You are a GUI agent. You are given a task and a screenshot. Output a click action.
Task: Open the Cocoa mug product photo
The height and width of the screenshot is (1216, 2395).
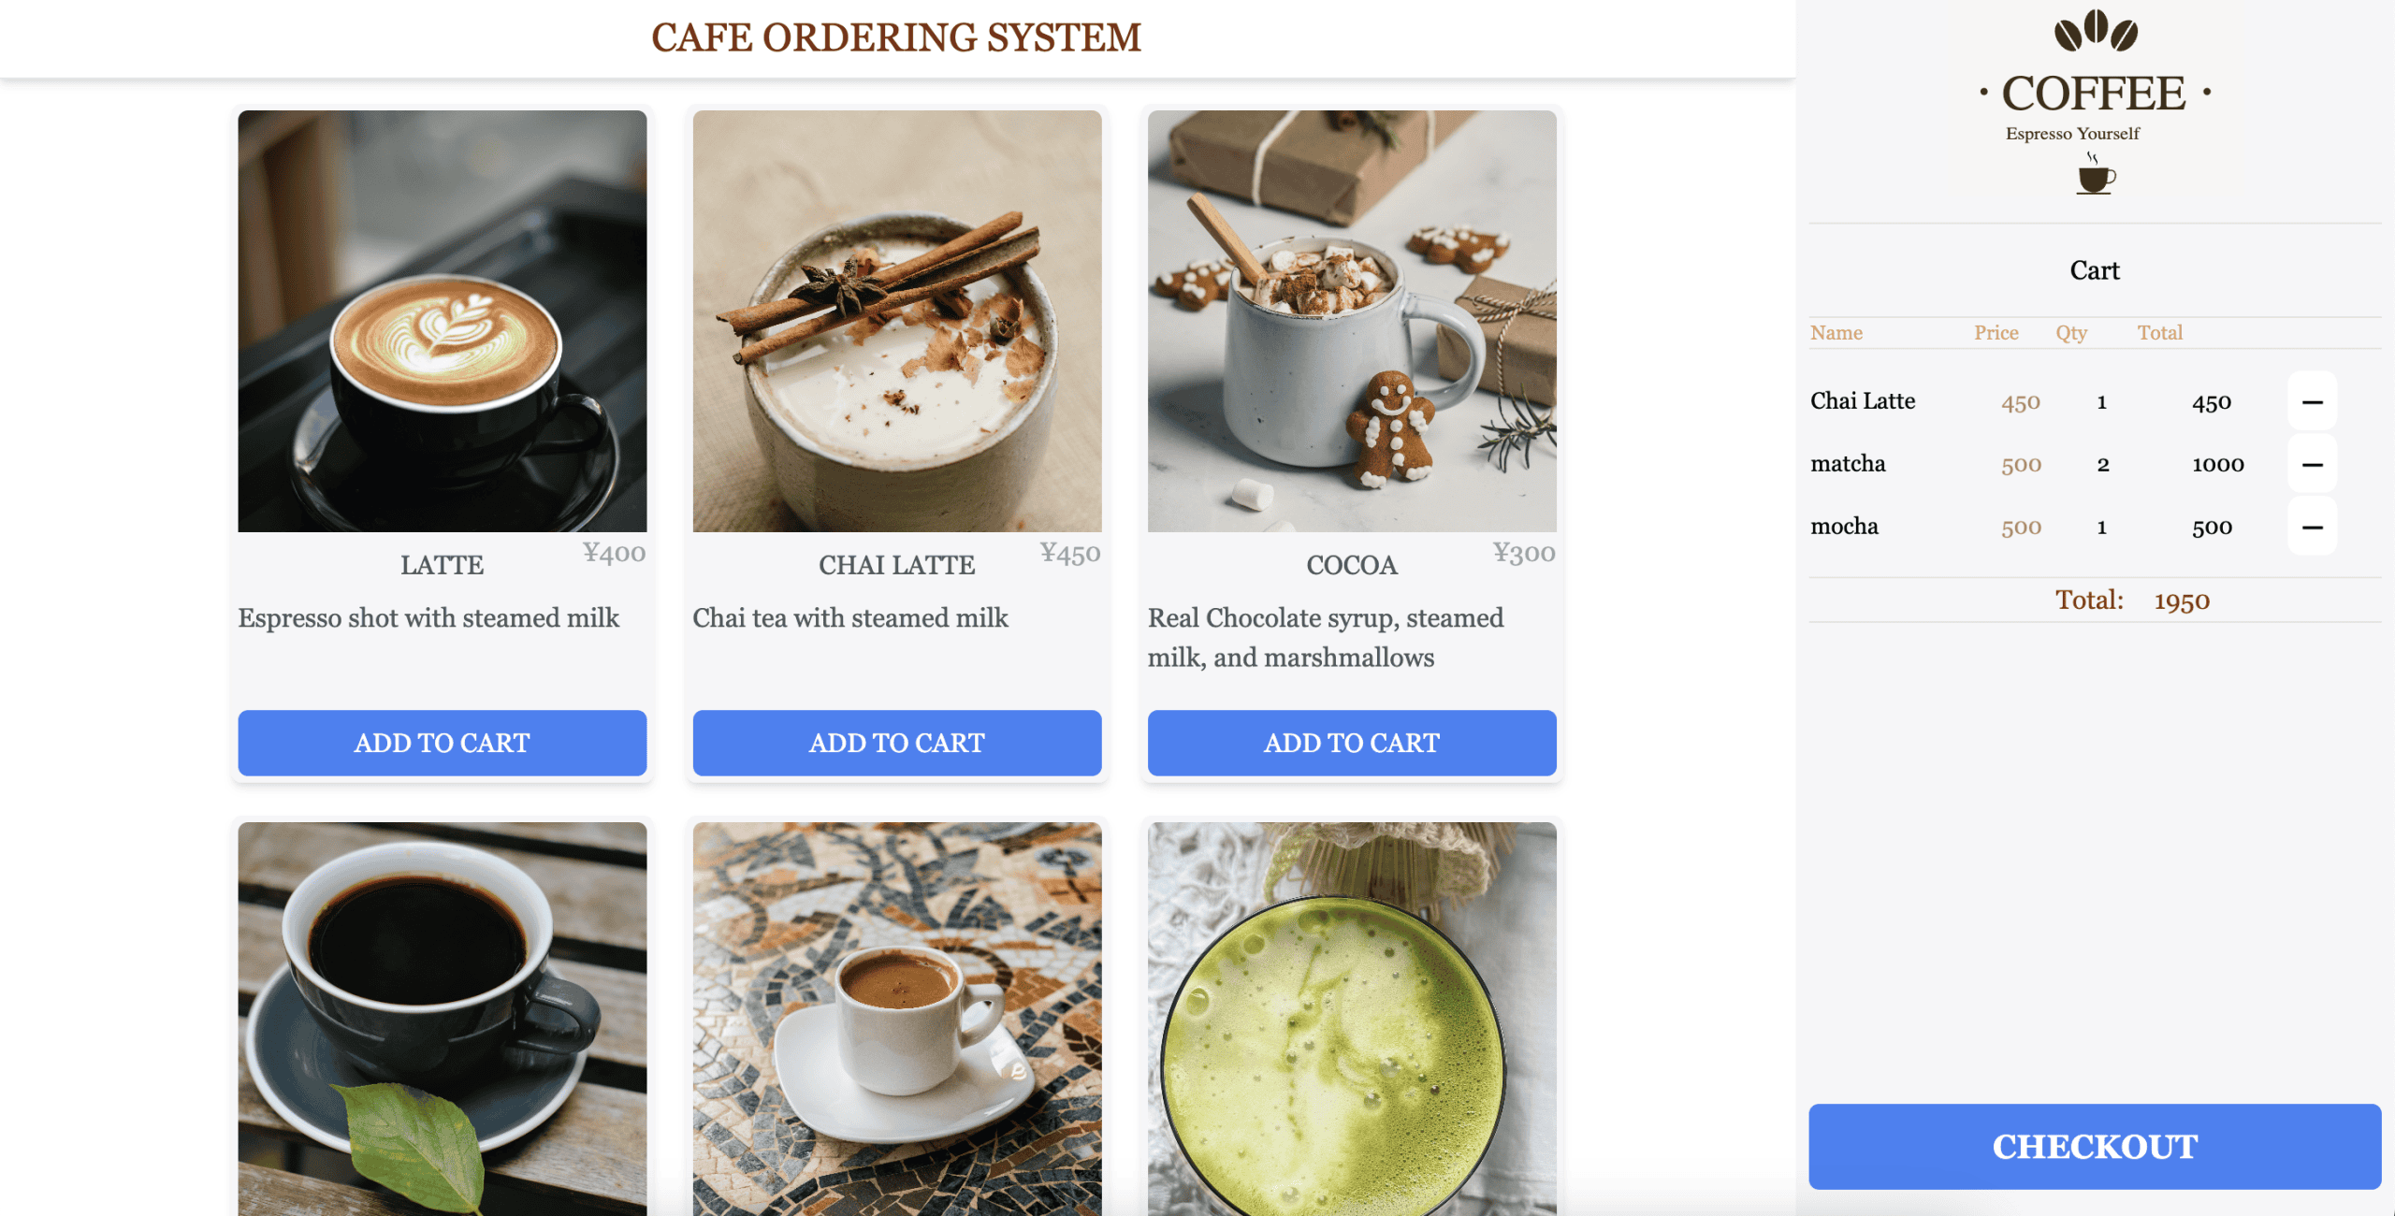[x=1352, y=321]
